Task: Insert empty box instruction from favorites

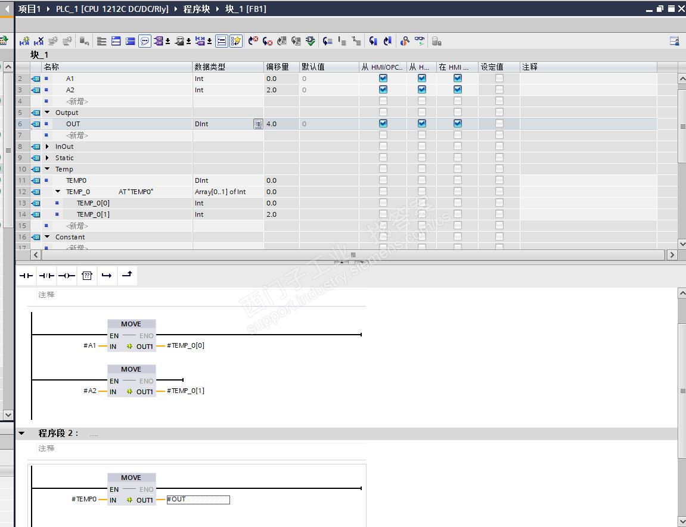Action: [x=87, y=276]
